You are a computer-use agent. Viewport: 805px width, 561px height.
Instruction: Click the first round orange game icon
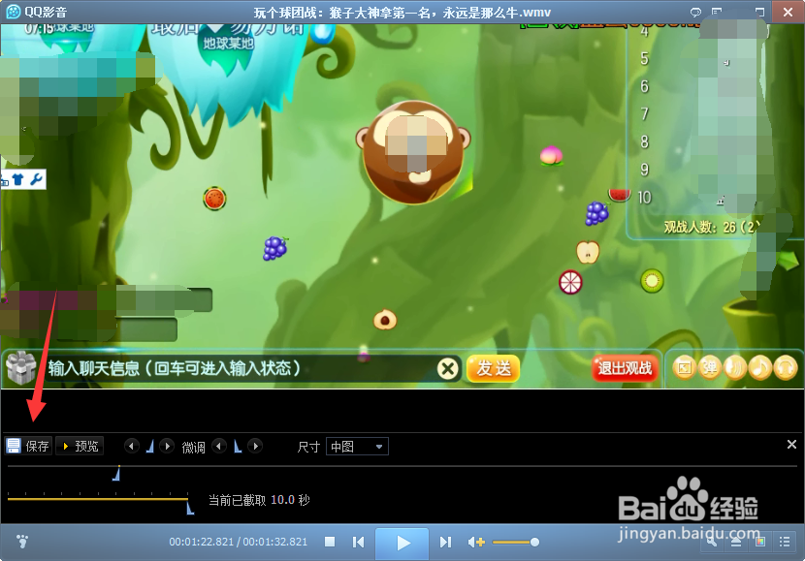coord(684,367)
